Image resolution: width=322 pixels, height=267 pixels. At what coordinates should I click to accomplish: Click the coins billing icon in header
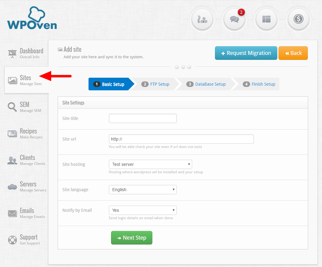202,19
